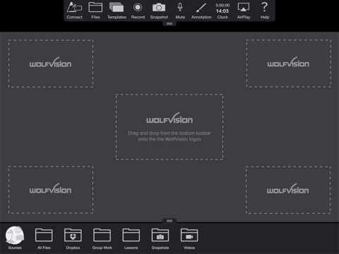Open the Lessons folder

[x=131, y=238]
